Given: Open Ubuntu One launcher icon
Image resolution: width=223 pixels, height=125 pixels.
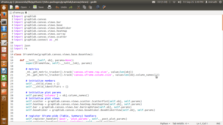Looking at the screenshot, I should (x=4, y=85).
